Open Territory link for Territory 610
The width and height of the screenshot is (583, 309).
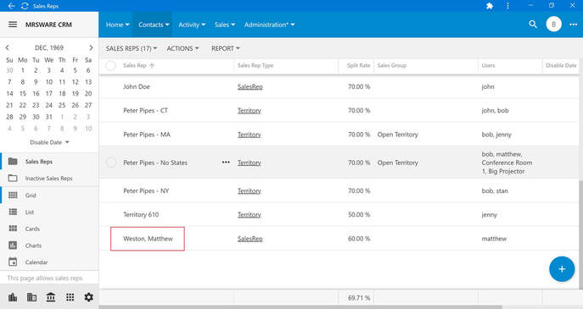click(x=249, y=215)
